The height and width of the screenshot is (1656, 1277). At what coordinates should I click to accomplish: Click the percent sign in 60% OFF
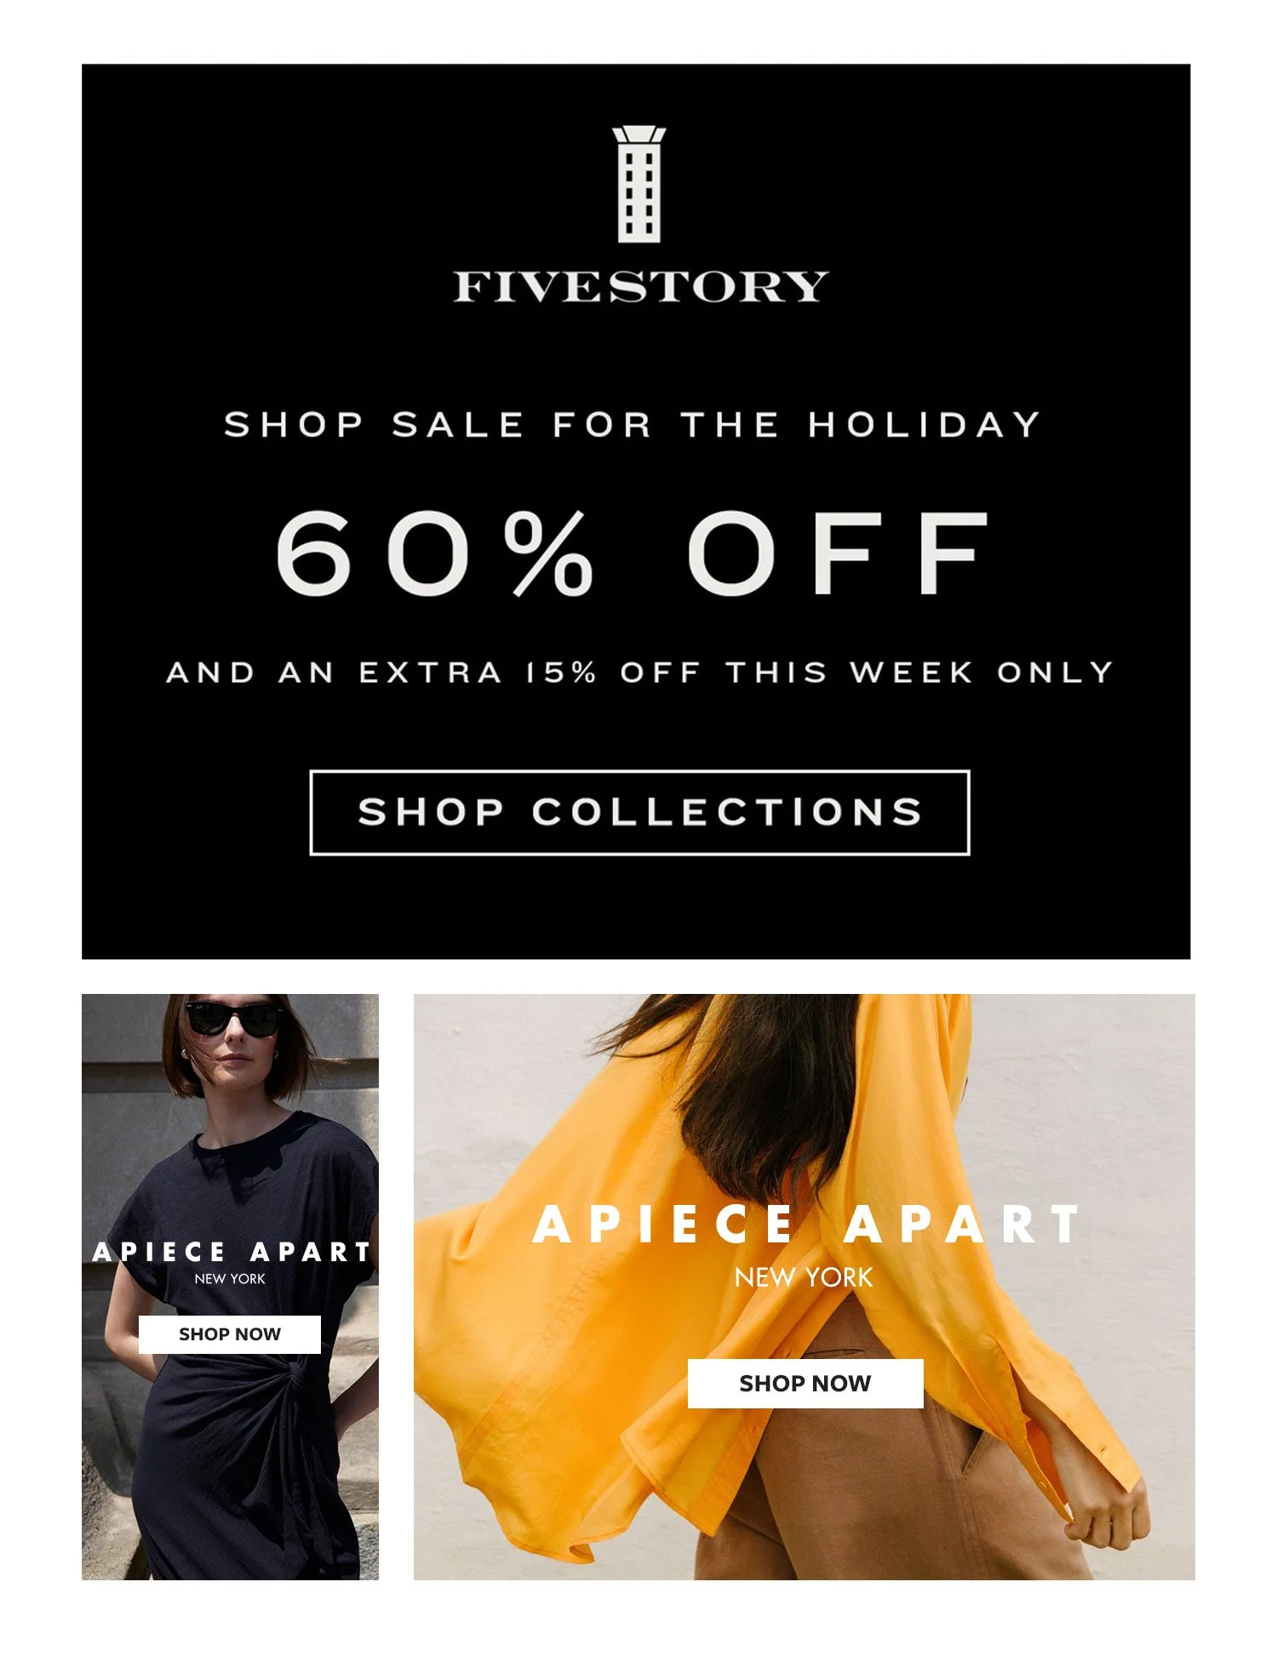coord(549,554)
